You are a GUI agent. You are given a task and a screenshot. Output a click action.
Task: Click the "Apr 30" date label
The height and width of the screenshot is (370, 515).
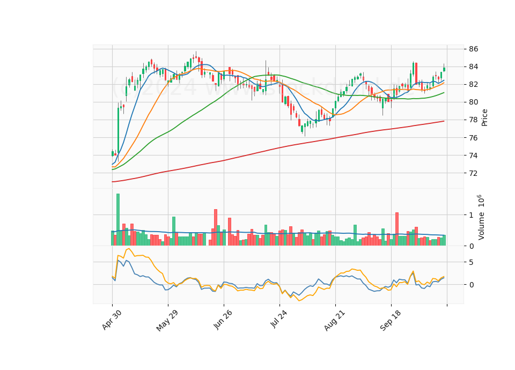point(112,320)
